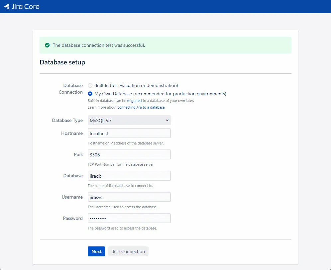This screenshot has width=331, height=270.
Task: Open the Database Type dropdown
Action: [x=129, y=120]
